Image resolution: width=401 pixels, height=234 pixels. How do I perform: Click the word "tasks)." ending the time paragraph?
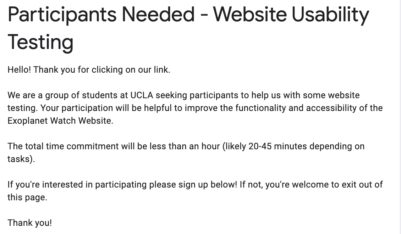(x=21, y=159)
